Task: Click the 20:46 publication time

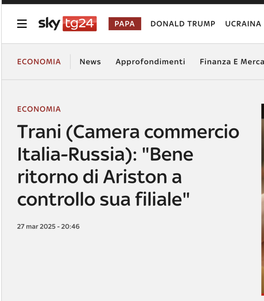Action: (70, 226)
